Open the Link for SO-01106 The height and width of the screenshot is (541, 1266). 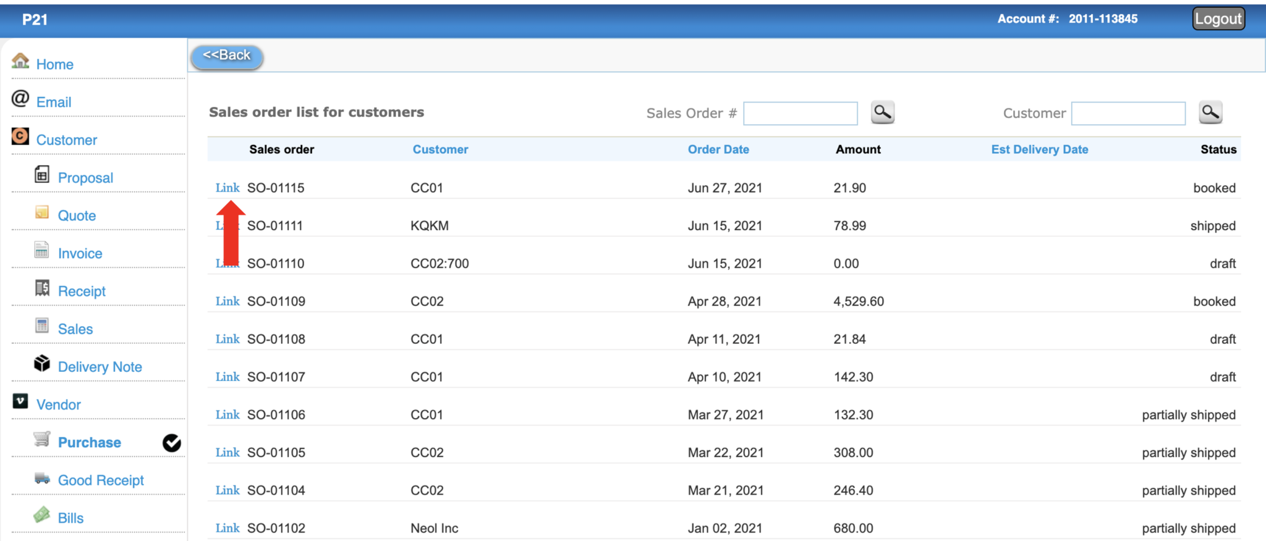click(227, 414)
